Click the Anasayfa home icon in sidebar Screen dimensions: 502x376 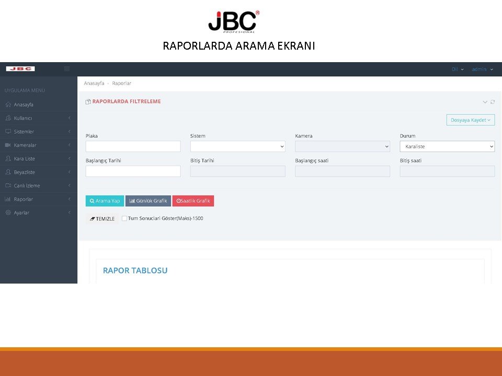8,104
